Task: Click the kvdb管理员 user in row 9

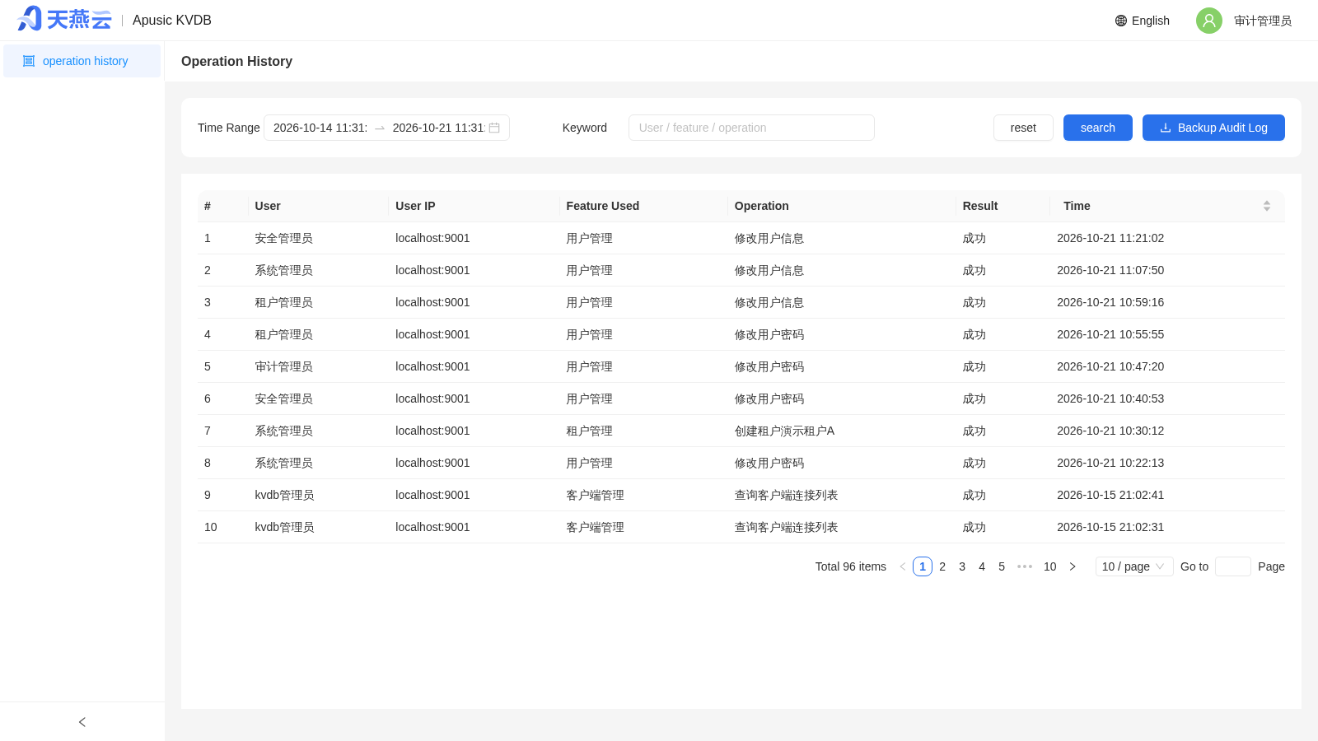Action: (x=284, y=495)
